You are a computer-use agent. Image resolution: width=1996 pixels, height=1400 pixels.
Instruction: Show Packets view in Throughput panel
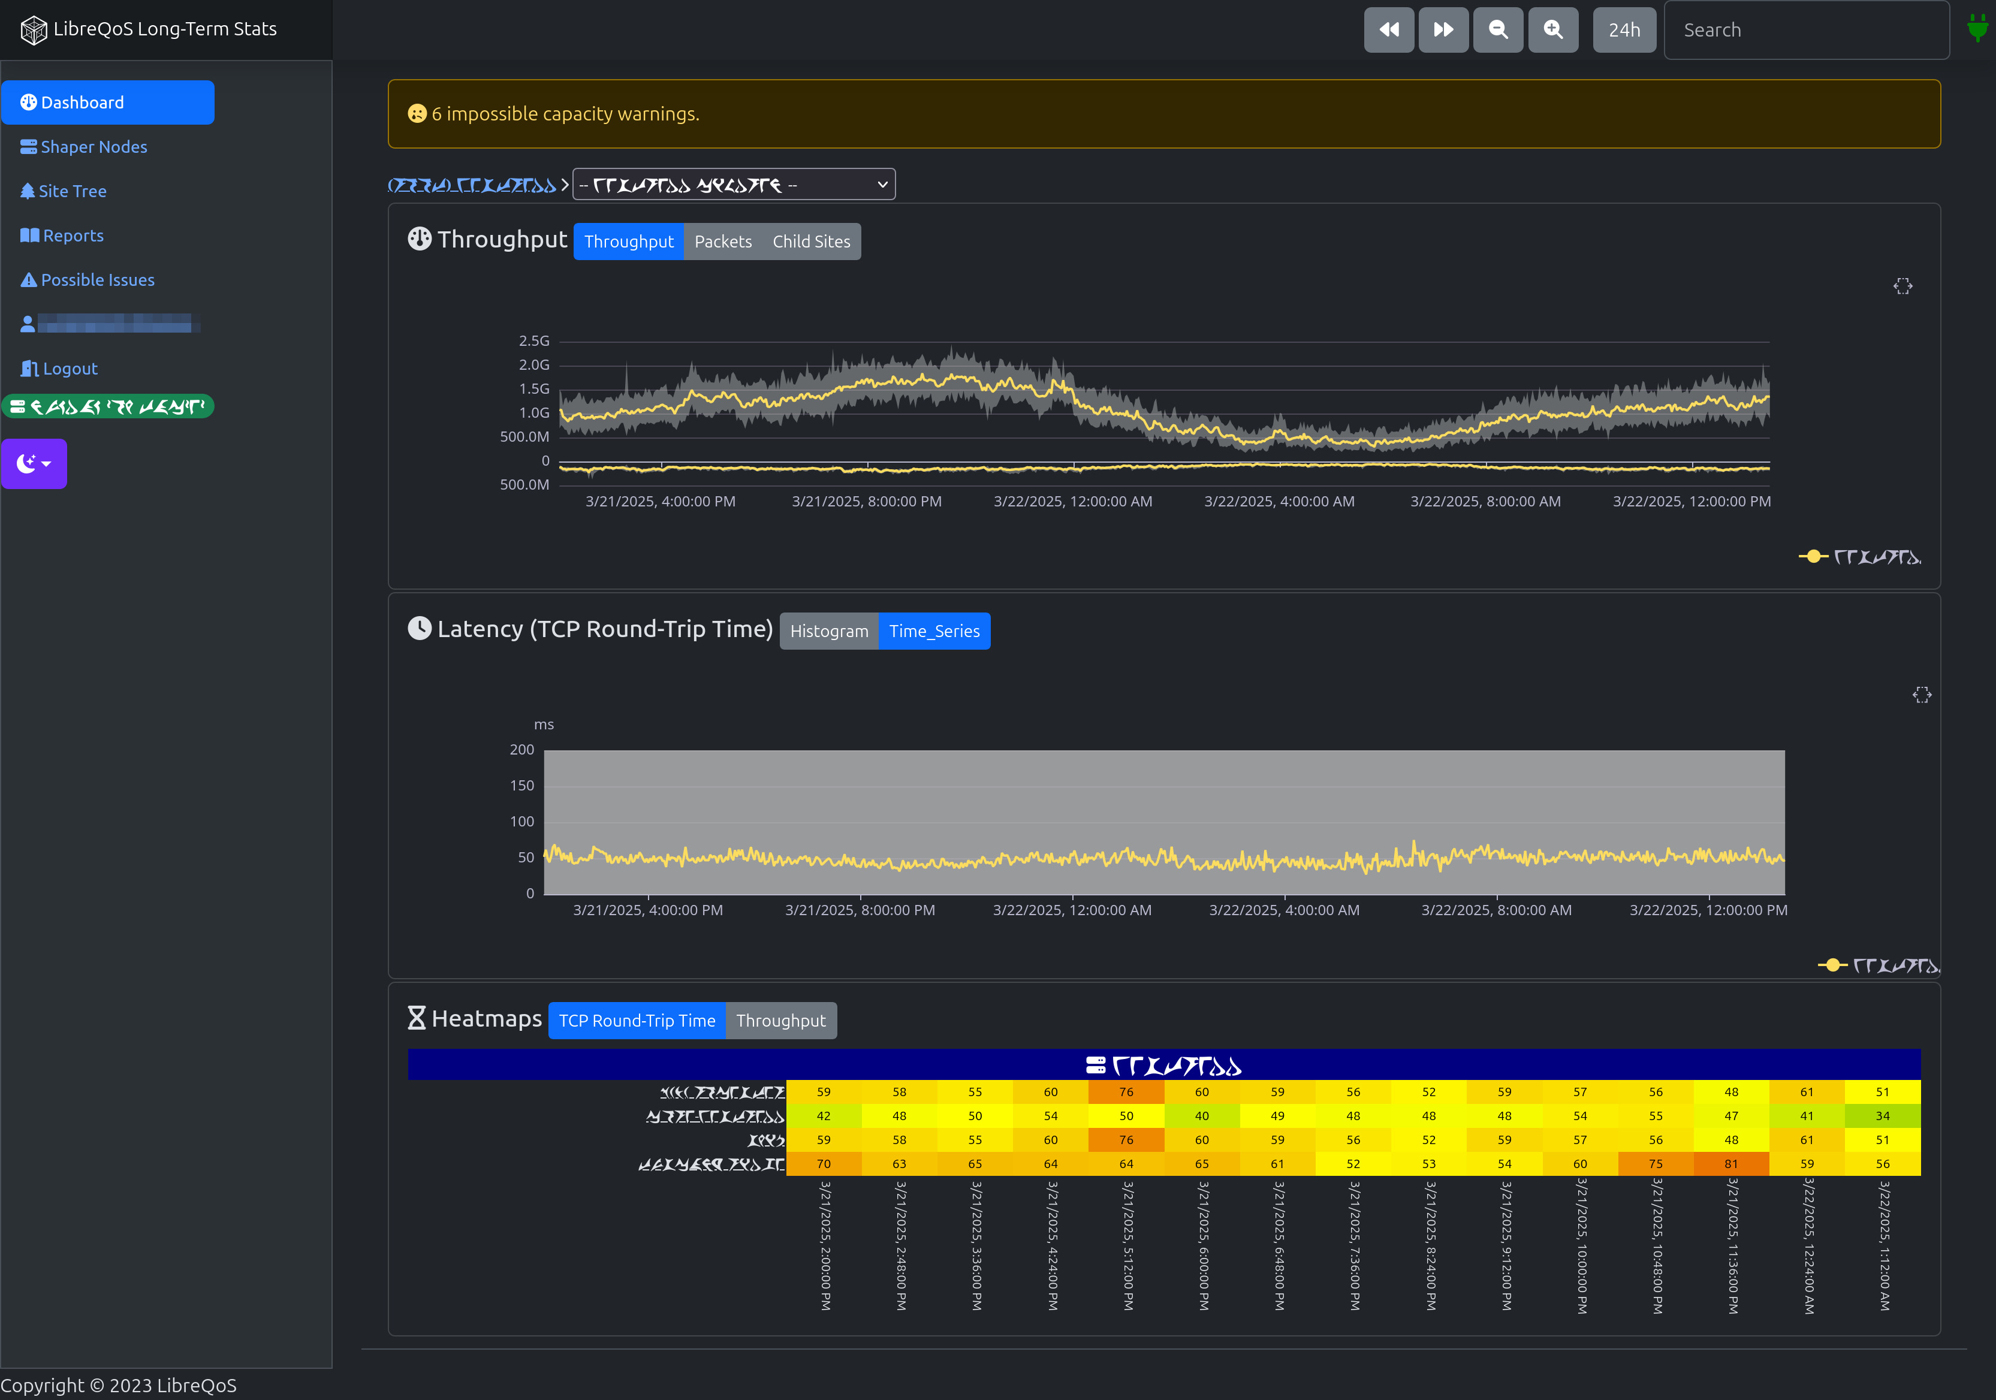click(x=722, y=241)
